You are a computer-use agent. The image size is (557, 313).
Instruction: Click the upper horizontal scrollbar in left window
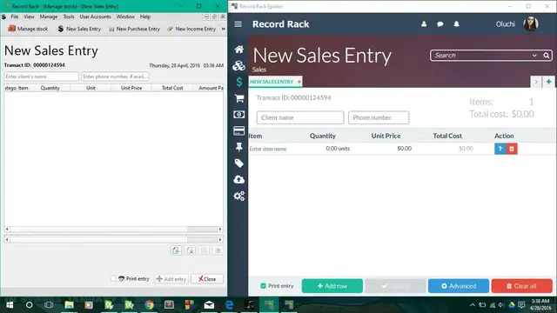tap(114, 230)
